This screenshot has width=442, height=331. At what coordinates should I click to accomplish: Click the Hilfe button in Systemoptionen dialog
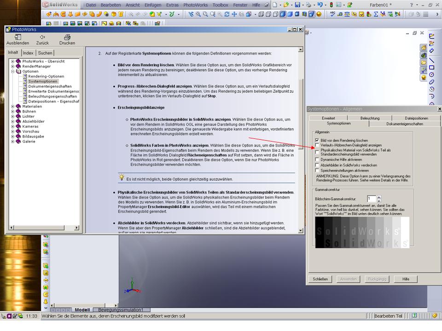(406, 279)
